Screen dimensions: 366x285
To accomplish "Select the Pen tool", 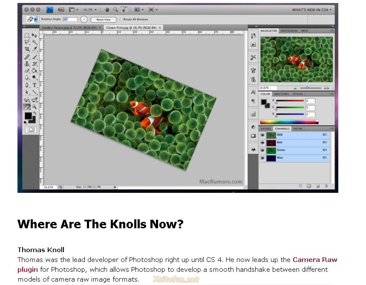I will click(x=27, y=85).
